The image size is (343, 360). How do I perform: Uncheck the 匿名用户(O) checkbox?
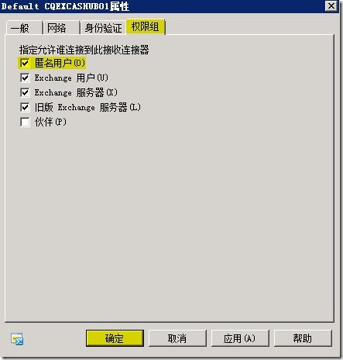tap(25, 63)
